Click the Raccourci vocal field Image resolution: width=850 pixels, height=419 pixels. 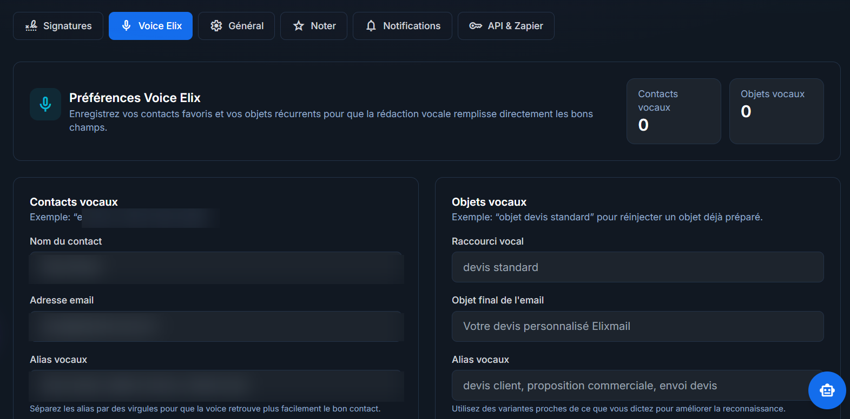point(638,267)
